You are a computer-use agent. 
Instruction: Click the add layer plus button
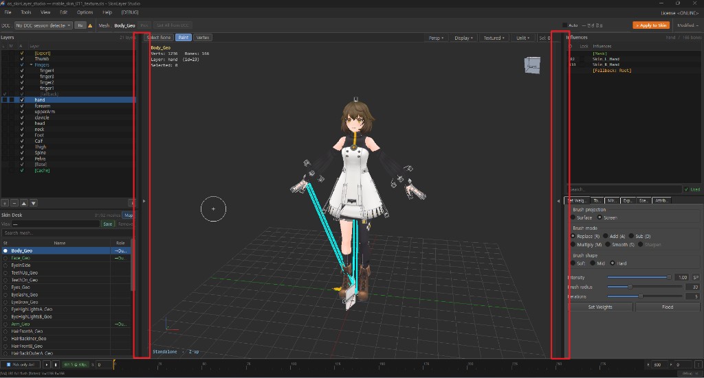point(5,203)
